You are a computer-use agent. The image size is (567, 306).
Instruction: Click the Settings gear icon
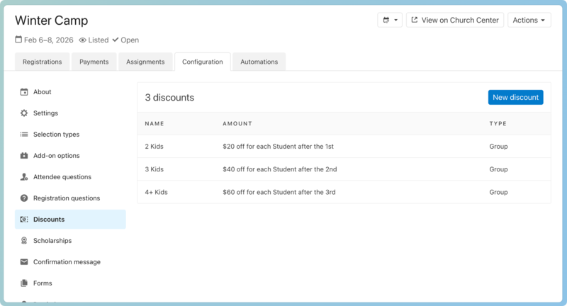(x=24, y=113)
